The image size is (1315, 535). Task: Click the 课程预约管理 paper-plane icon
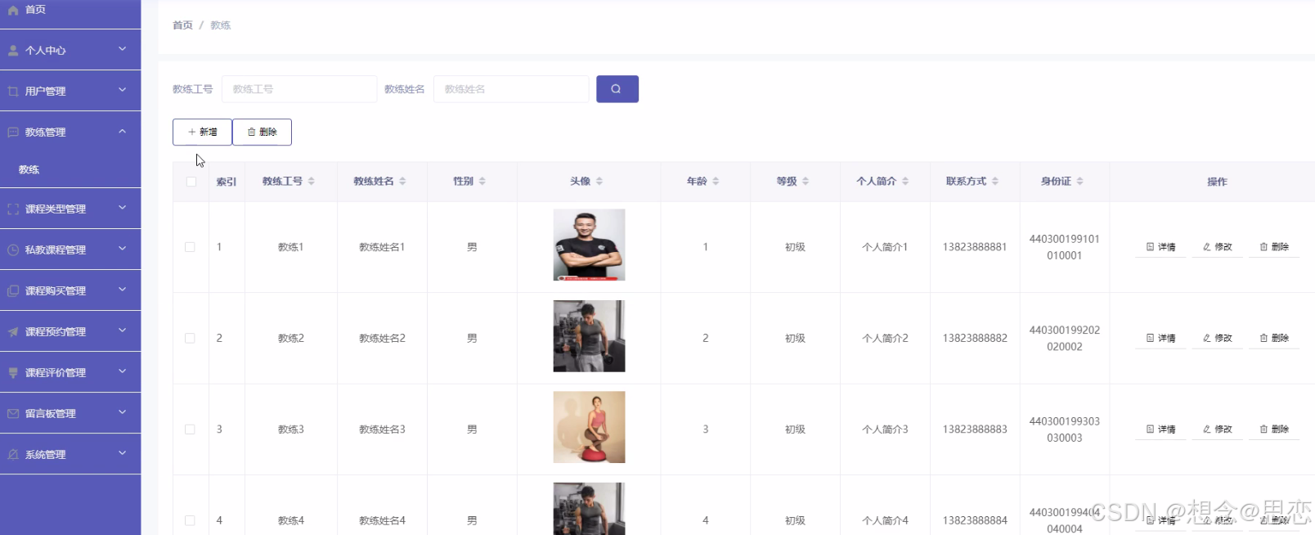13,332
